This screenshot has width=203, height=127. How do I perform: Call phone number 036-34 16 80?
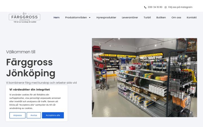pos(155,7)
